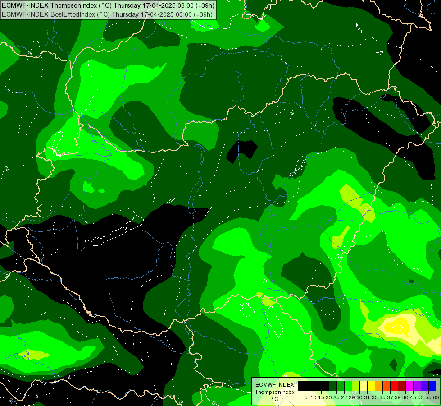Click legend scale value 33
441x406 pixels.
(375, 397)
